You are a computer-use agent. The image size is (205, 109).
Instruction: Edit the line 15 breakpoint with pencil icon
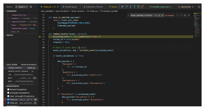(28, 100)
